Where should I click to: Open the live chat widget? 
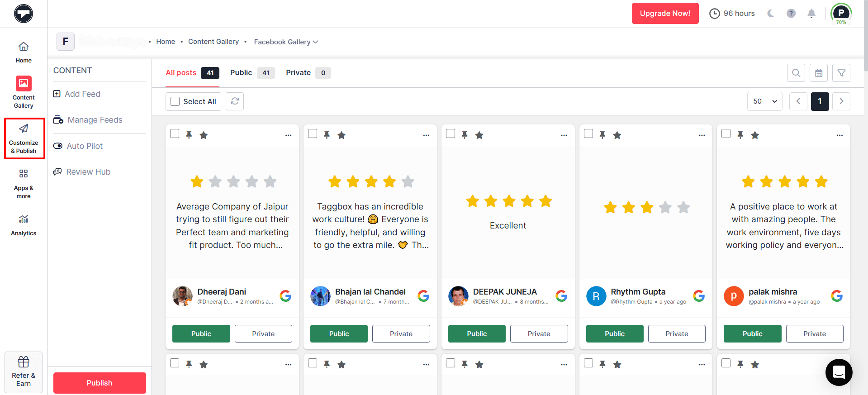click(839, 372)
